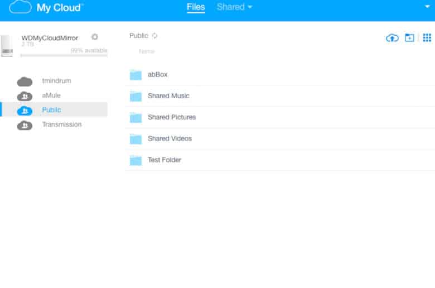Click the aMule shared cloud icon

click(x=25, y=96)
